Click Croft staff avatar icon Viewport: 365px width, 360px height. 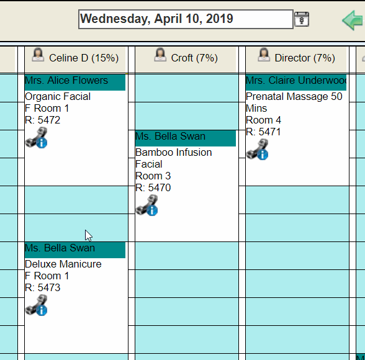160,55
